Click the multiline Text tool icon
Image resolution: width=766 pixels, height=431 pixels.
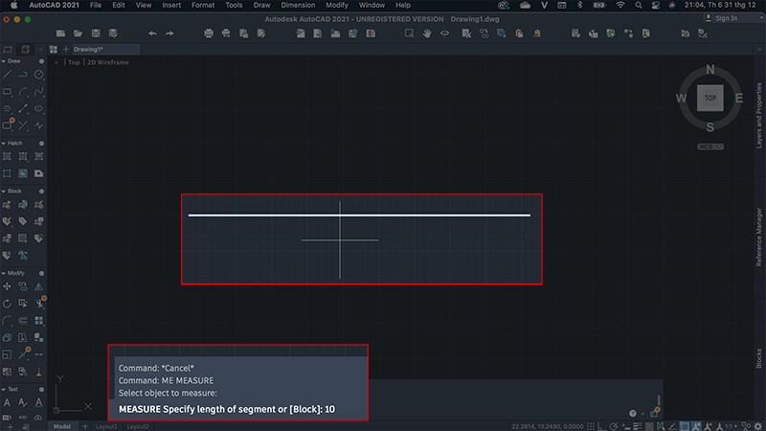pyautogui.click(x=8, y=402)
